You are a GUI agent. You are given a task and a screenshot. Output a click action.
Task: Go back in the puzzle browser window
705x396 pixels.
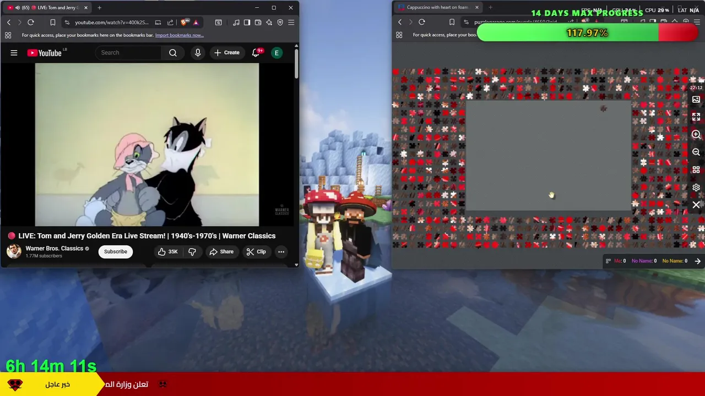pos(400,22)
